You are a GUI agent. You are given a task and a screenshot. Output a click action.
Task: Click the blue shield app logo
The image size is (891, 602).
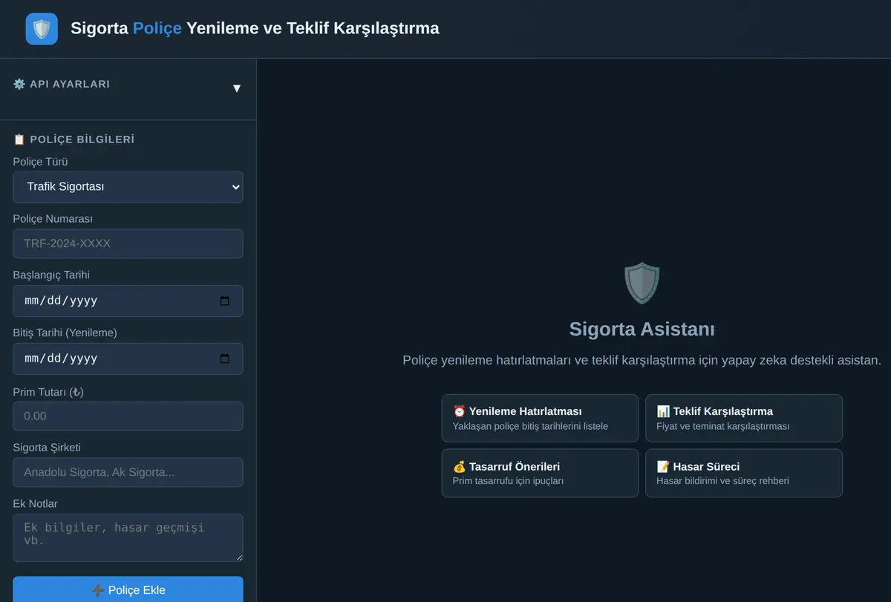click(x=42, y=29)
